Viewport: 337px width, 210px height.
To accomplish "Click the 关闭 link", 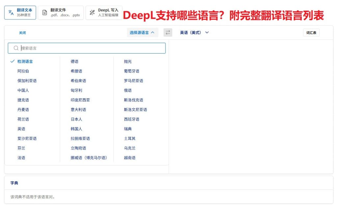I will pos(22,33).
